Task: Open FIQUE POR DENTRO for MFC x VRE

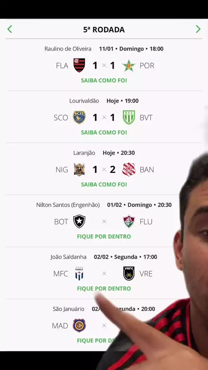Action: click(104, 289)
